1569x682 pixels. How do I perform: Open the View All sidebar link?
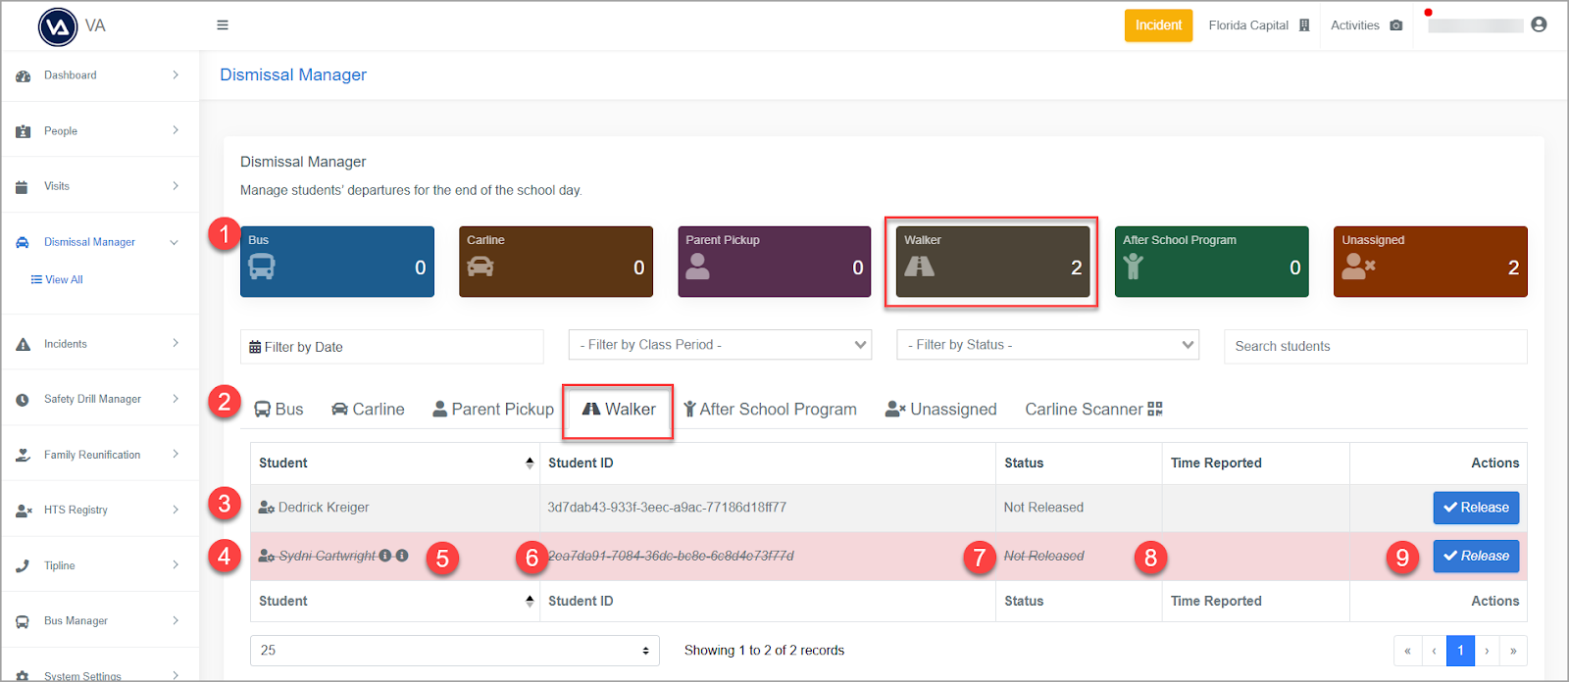click(57, 280)
